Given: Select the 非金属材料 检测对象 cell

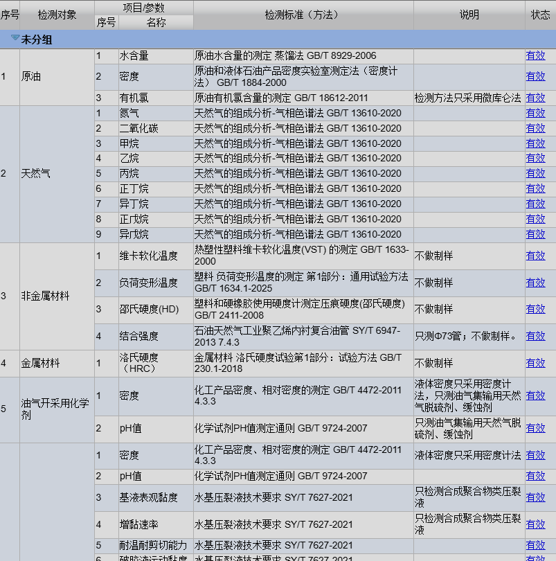Looking at the screenshot, I should [46, 296].
